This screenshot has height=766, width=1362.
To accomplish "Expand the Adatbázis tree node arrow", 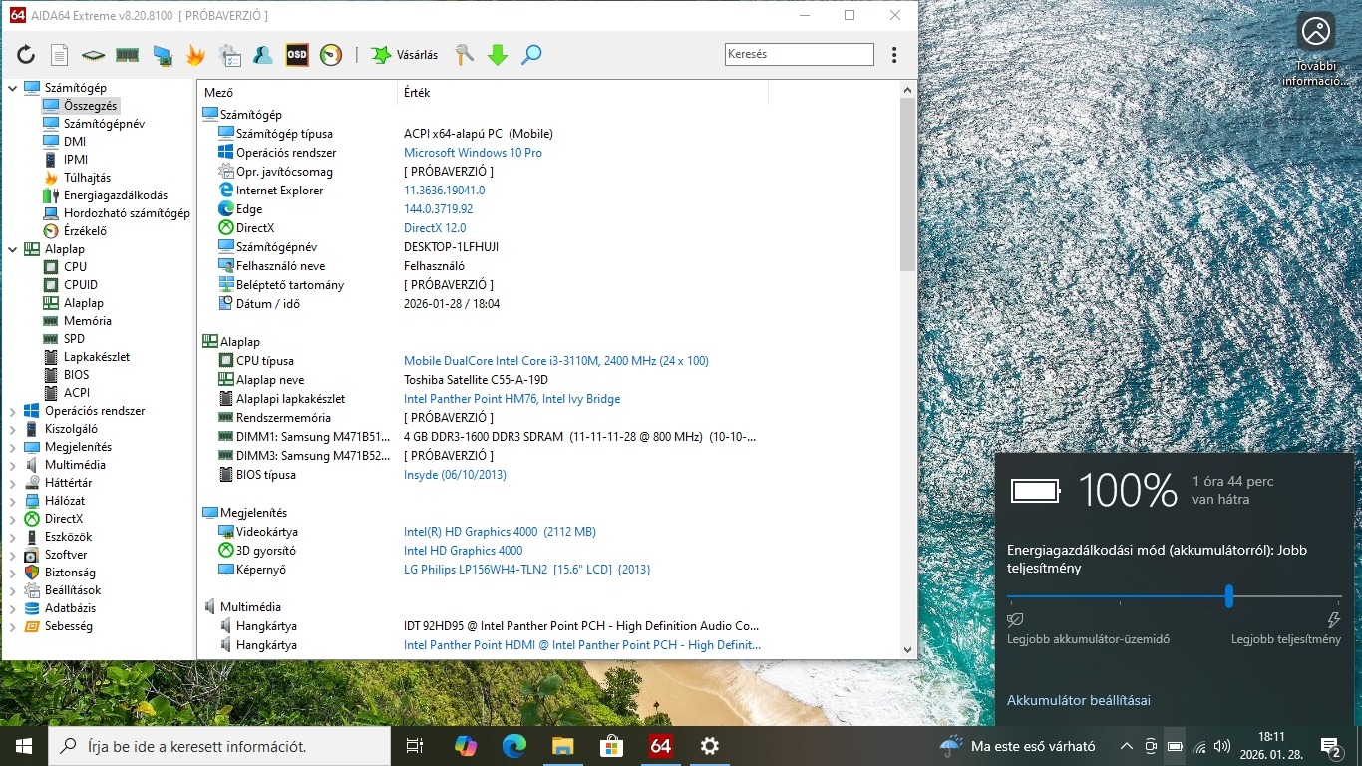I will (13, 608).
